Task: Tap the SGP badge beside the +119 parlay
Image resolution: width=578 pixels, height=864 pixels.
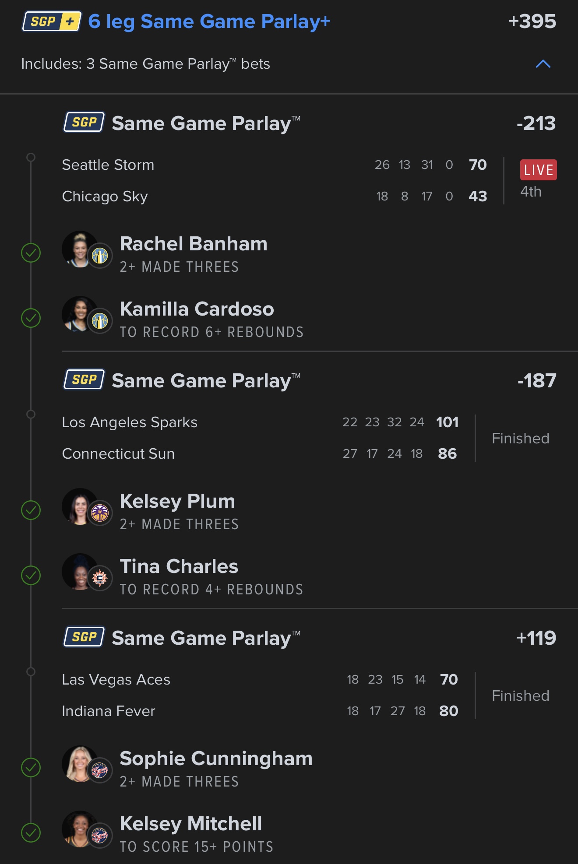Action: tap(85, 637)
